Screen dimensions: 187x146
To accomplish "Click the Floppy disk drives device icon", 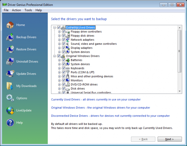I will [x=68, y=36].
